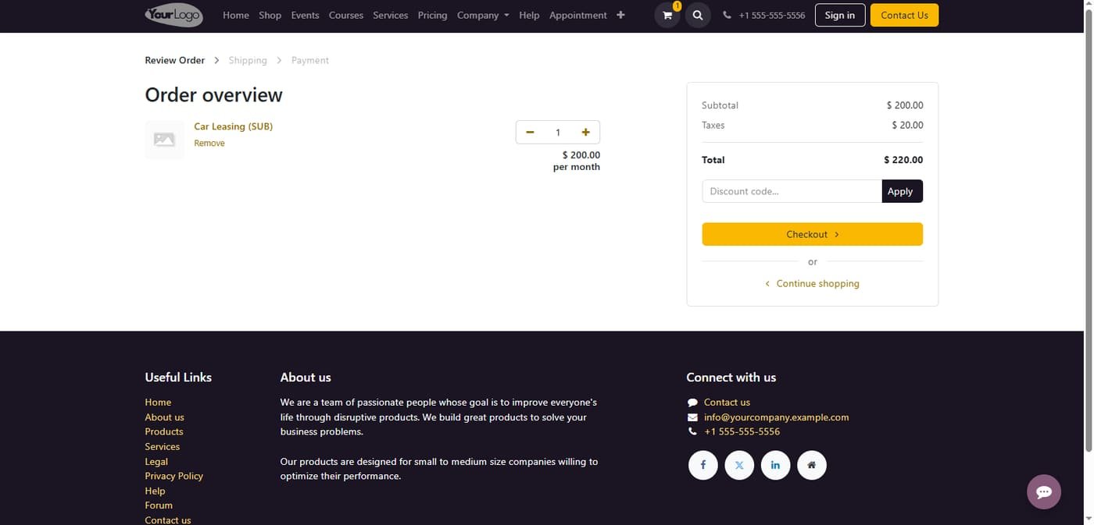Open Contact us under Connect with us
1094x525 pixels.
point(727,403)
